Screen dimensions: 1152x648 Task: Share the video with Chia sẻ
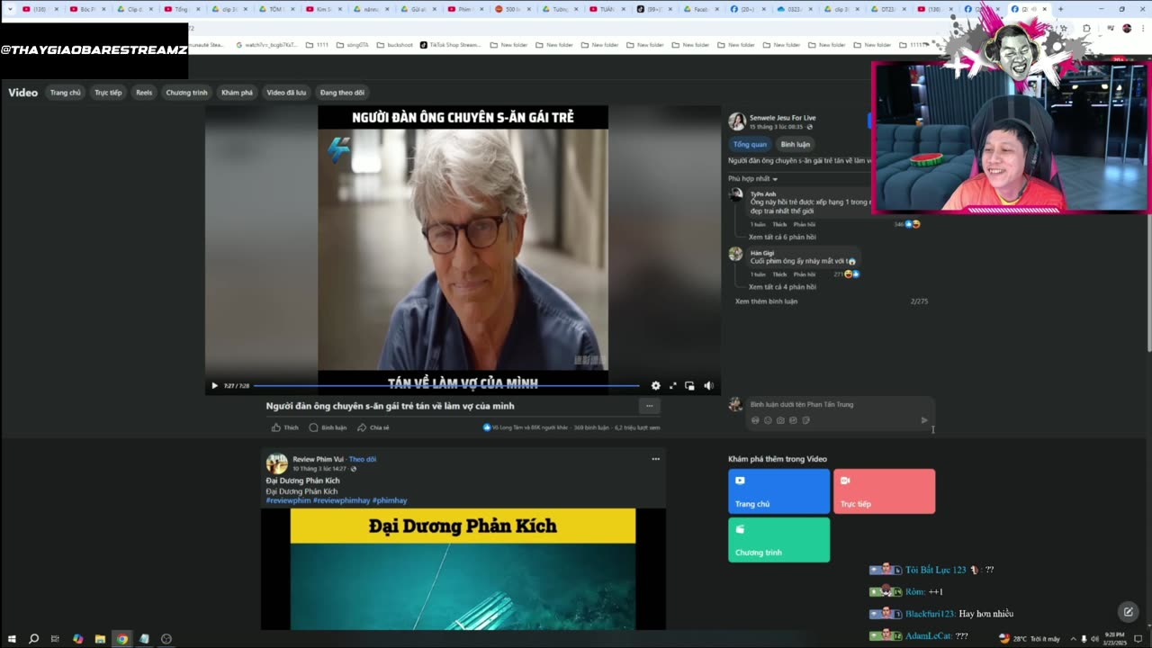373,427
